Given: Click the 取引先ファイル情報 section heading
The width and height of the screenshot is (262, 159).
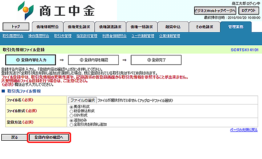Looking at the screenshot, I should point(24,91).
